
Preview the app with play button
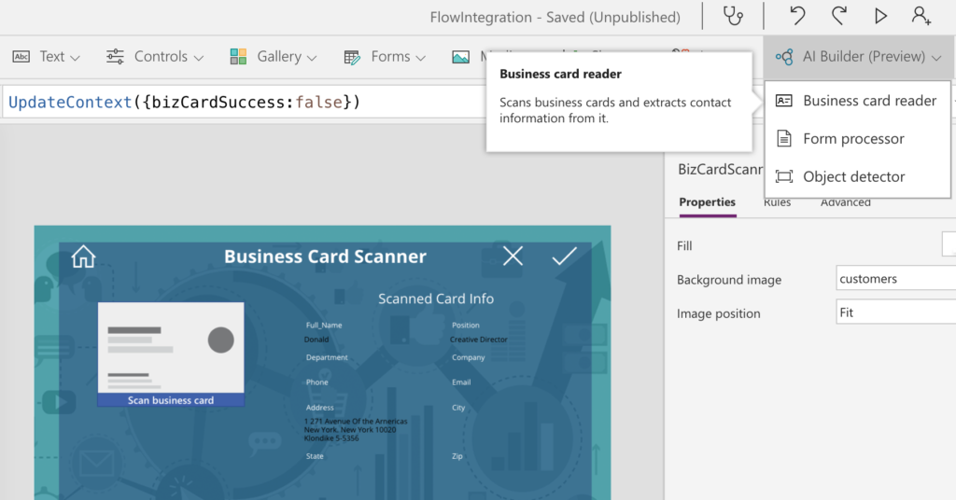(x=880, y=16)
